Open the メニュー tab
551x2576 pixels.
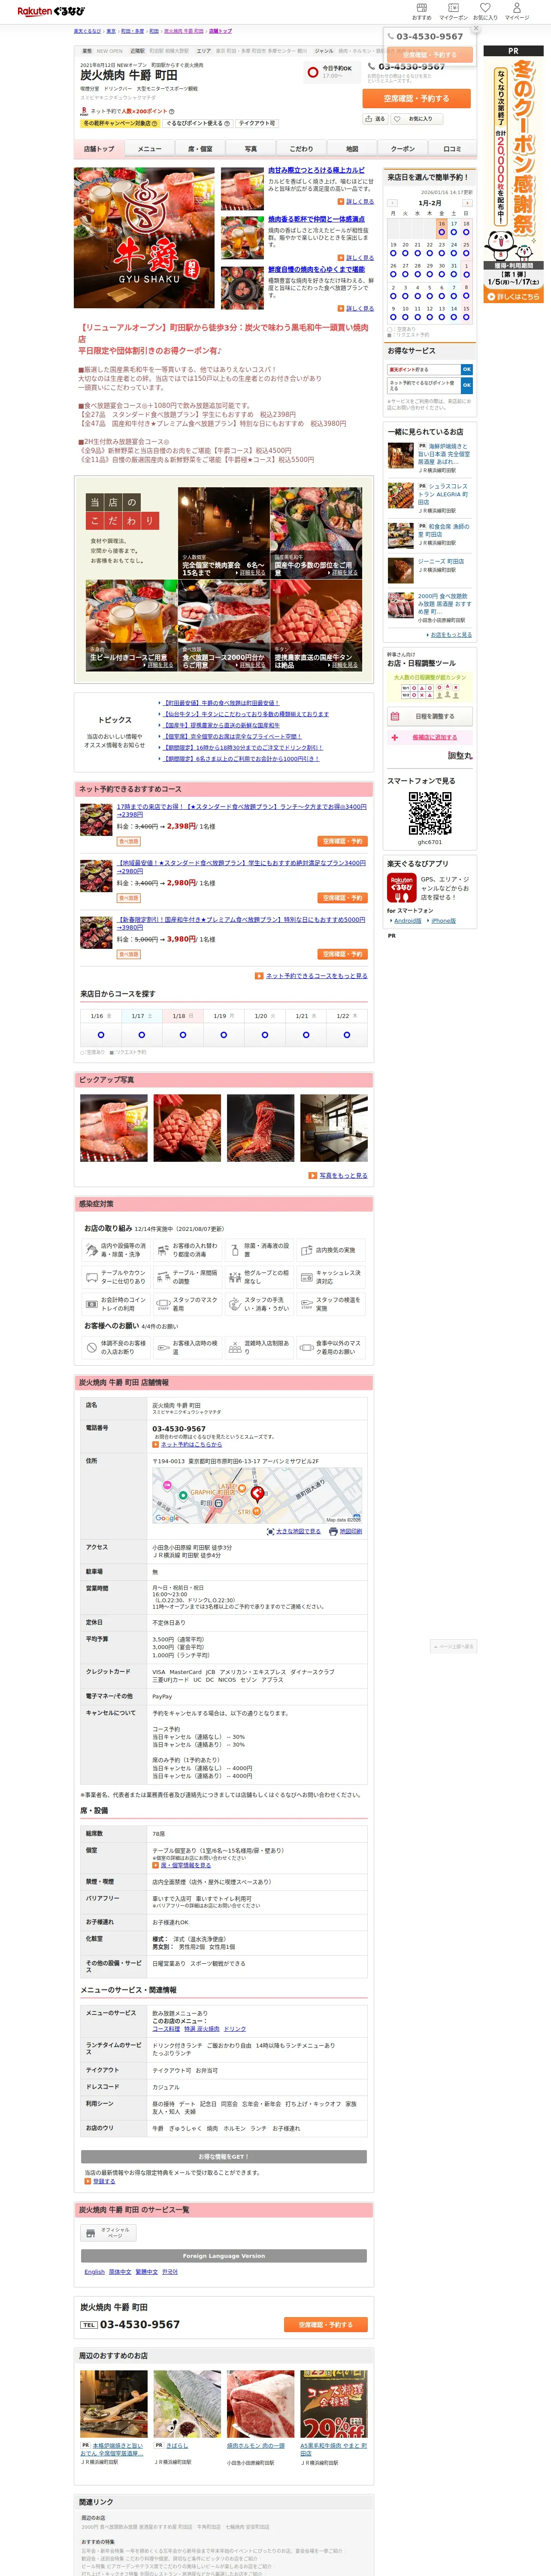coord(150,149)
